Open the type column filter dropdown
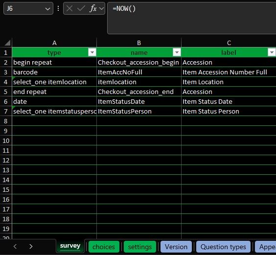Viewport: 276px width, 255px height. pos(92,52)
